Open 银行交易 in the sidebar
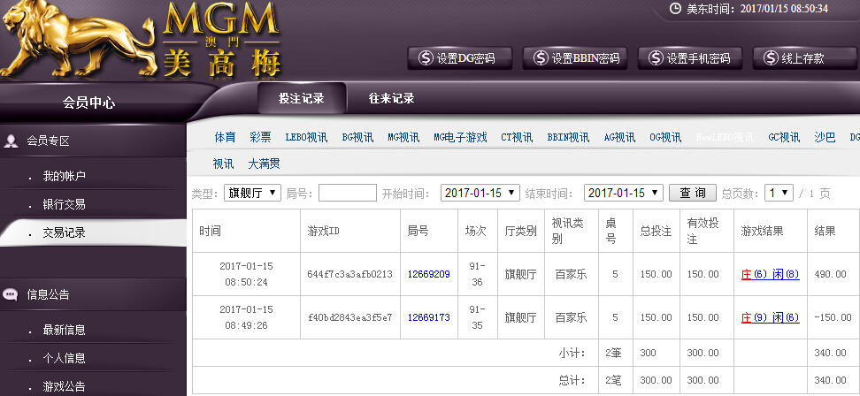The width and height of the screenshot is (860, 396). point(65,205)
